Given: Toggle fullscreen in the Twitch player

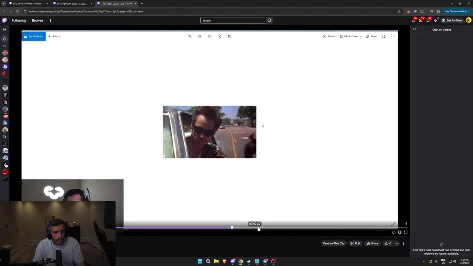Looking at the screenshot, I should click(x=406, y=232).
